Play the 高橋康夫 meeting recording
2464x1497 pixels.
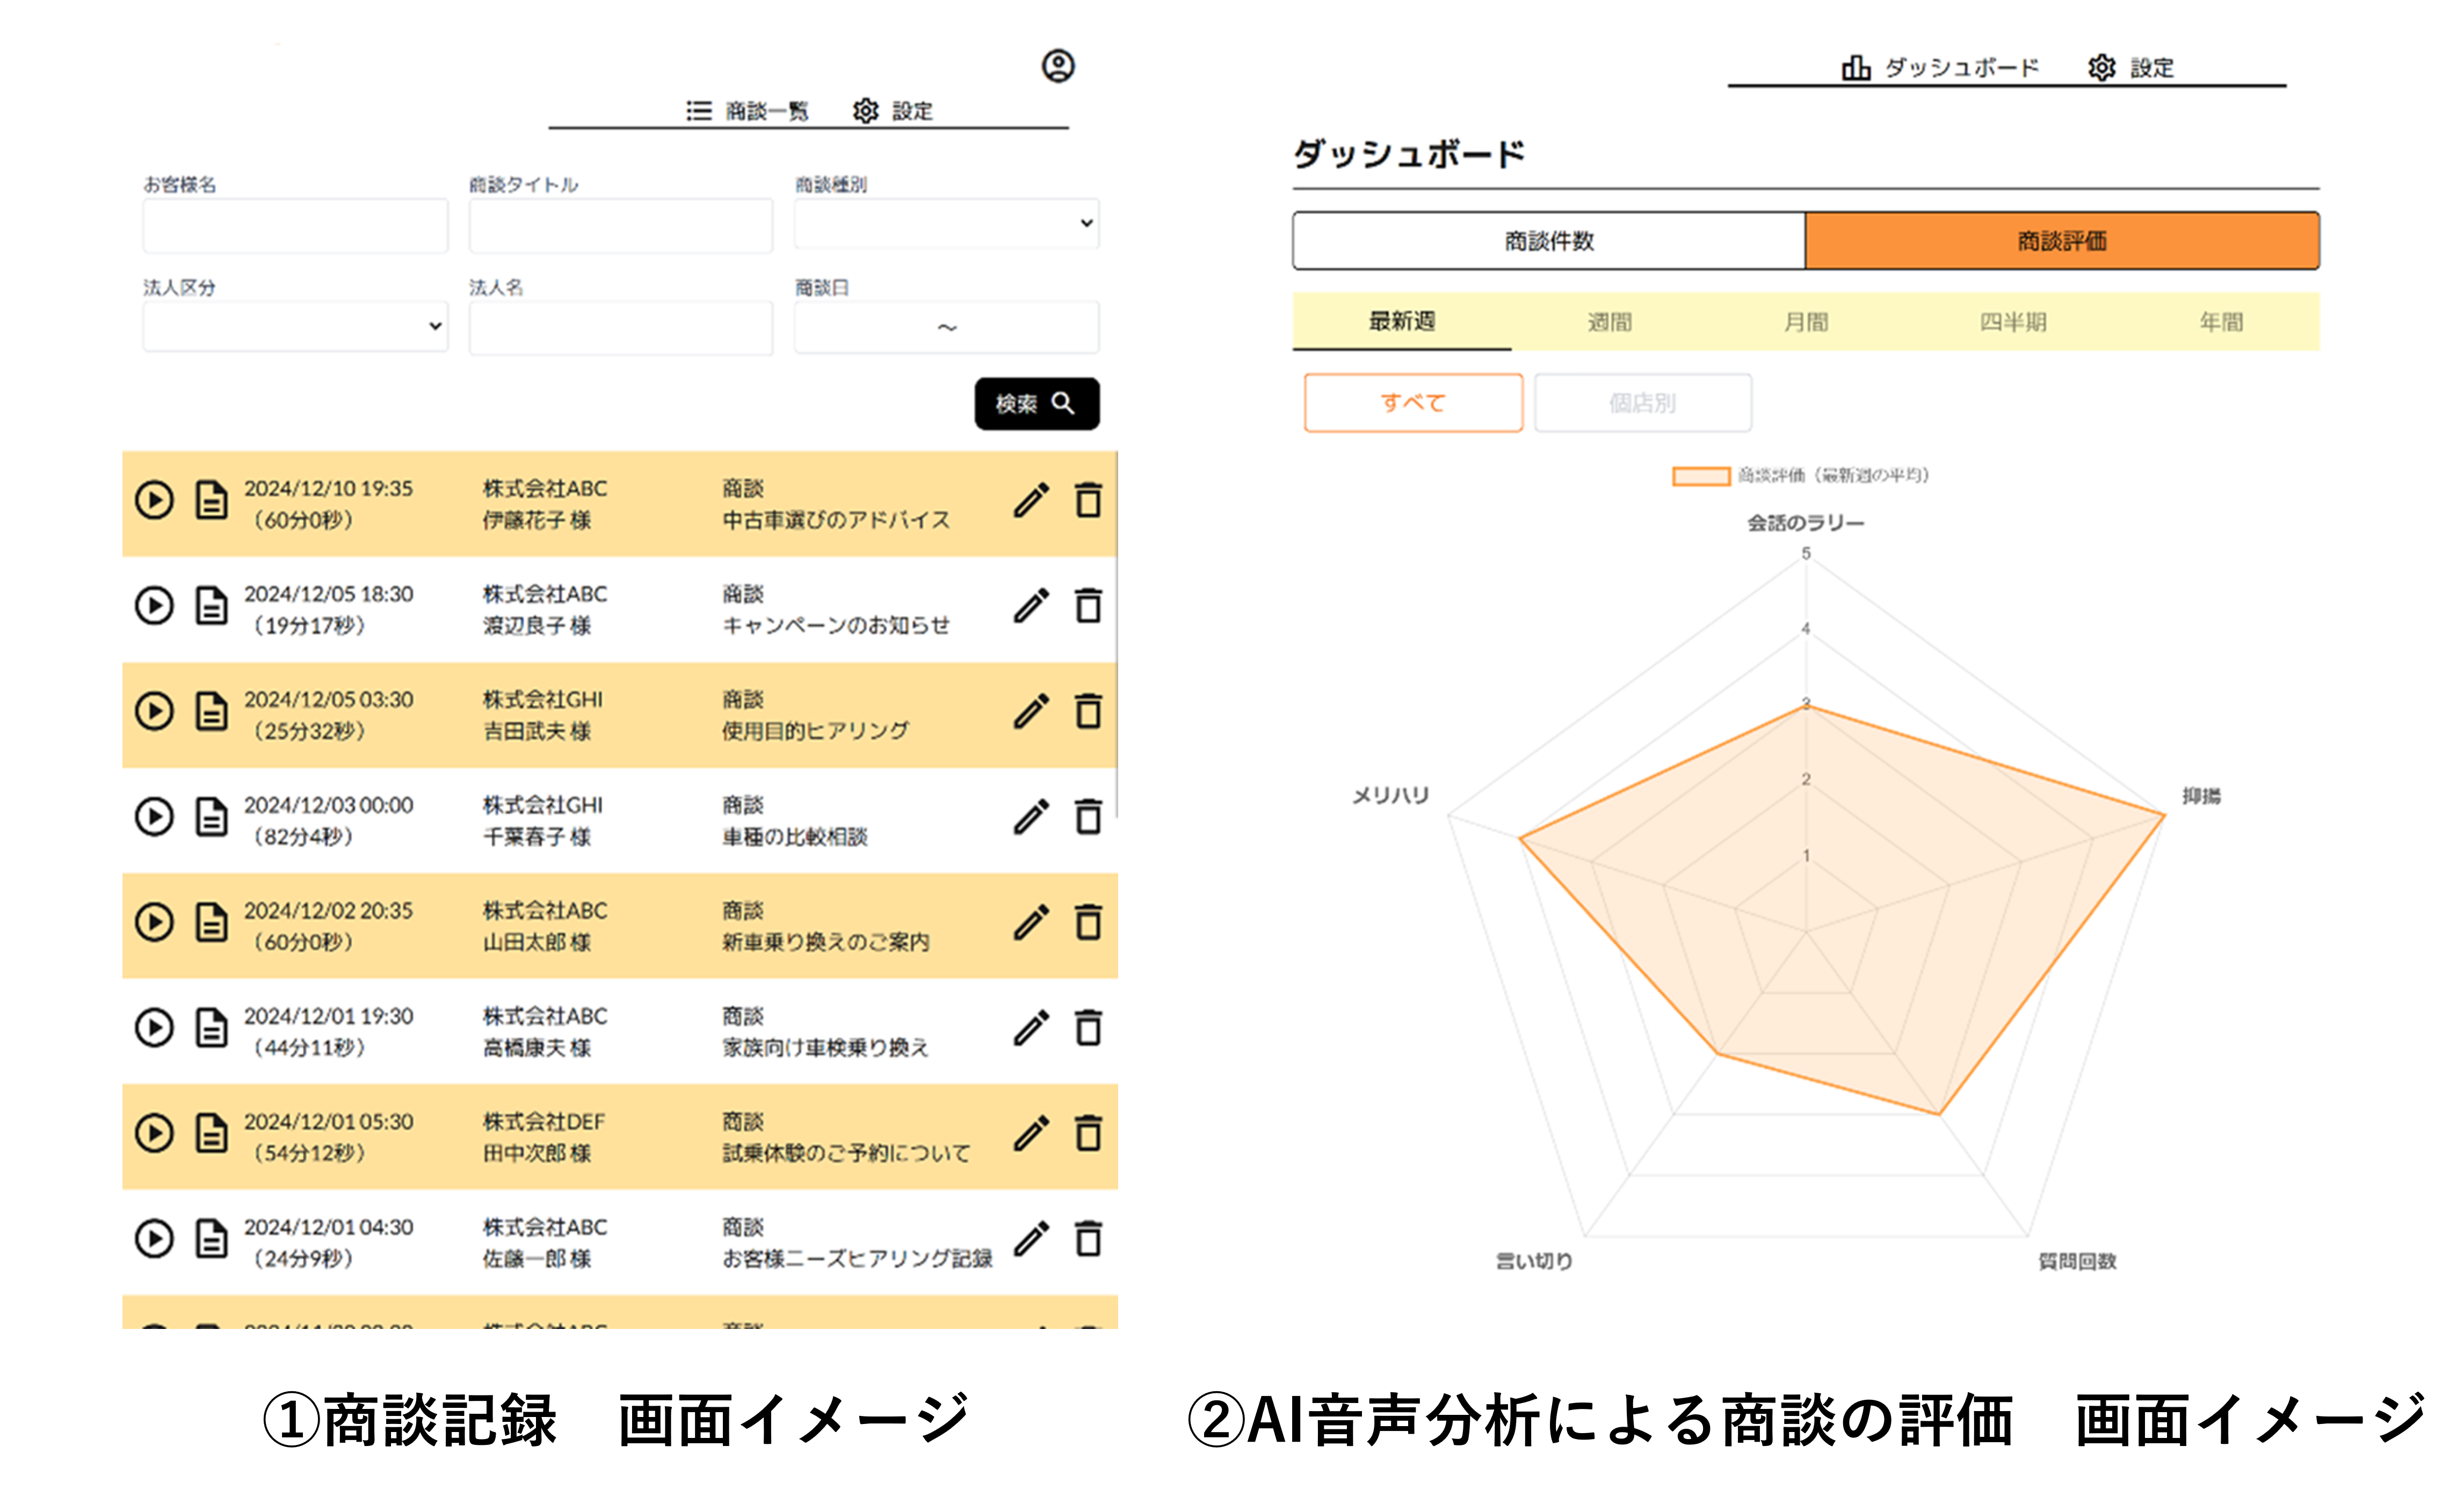click(x=154, y=1028)
